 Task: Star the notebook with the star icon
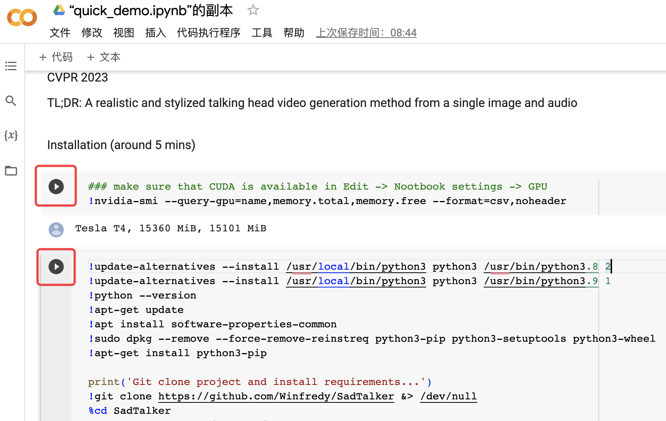pos(253,10)
